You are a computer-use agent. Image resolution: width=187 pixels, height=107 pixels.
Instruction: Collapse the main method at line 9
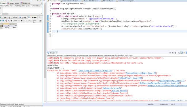tap(51, 16)
